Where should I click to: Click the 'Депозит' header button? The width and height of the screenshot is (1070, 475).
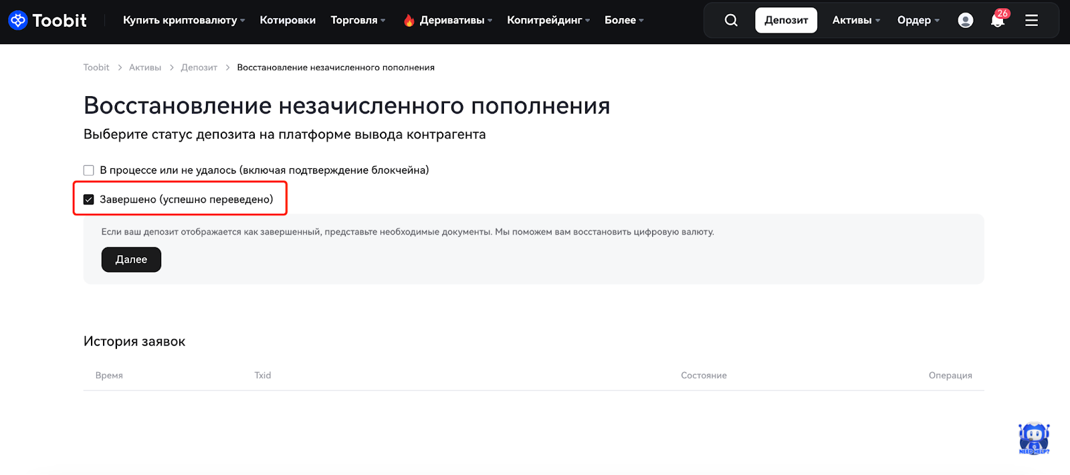(x=786, y=20)
